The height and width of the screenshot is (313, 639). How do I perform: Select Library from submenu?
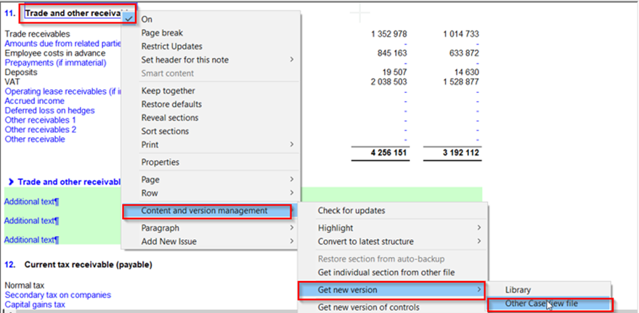[x=517, y=290]
